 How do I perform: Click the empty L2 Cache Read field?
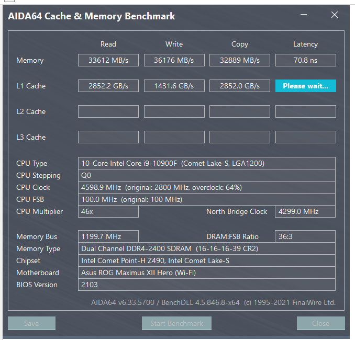108,111
